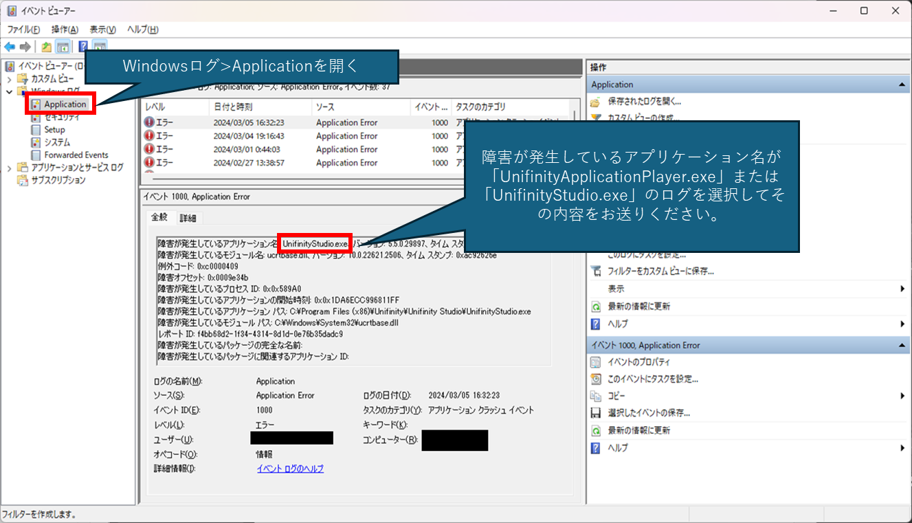Open the ファイル menu
Image resolution: width=912 pixels, height=523 pixels.
tap(23, 30)
